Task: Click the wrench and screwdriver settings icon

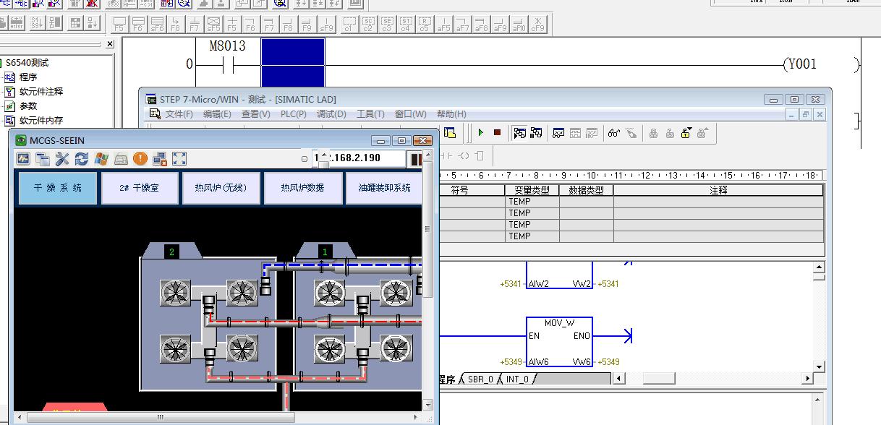Action: tap(62, 159)
